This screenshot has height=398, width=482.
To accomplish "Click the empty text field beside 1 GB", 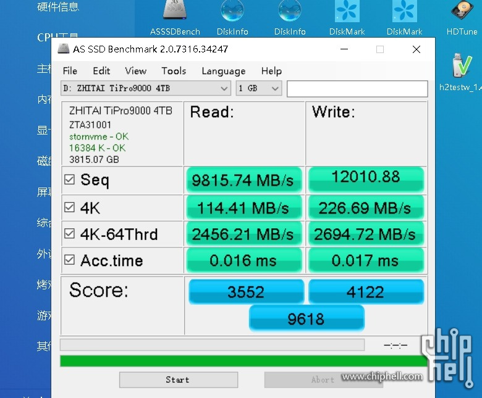I will pyautogui.click(x=357, y=89).
